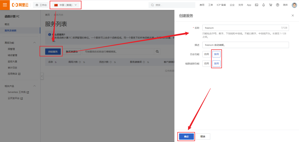Open ICP 备案 menu
Viewport: 299px width, 142px height.
pos(221,5)
